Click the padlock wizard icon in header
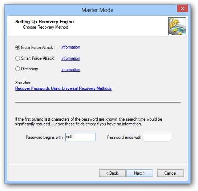198x191 pixels. (177, 26)
